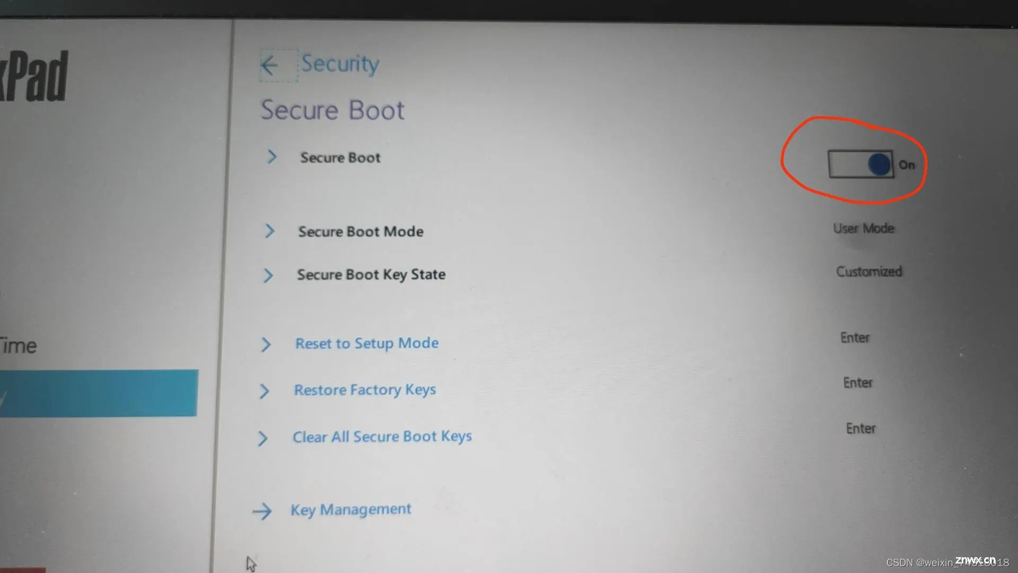
Task: Navigate to Key Management section
Action: (x=350, y=509)
